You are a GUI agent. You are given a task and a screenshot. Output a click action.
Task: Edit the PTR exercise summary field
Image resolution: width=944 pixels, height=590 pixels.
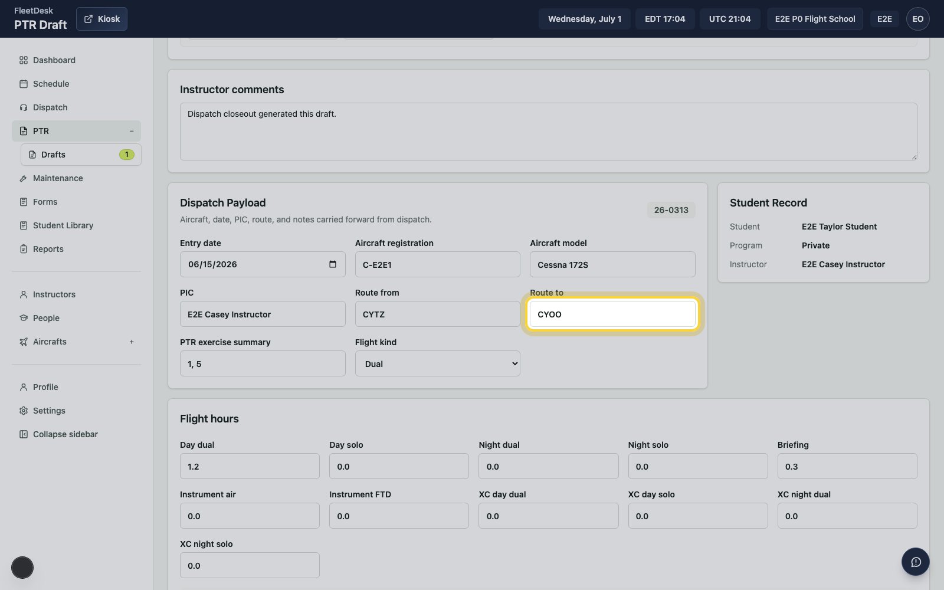tap(263, 363)
